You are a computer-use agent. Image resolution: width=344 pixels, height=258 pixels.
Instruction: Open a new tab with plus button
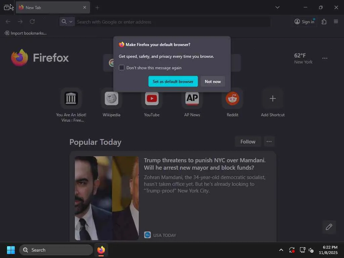pyautogui.click(x=97, y=8)
